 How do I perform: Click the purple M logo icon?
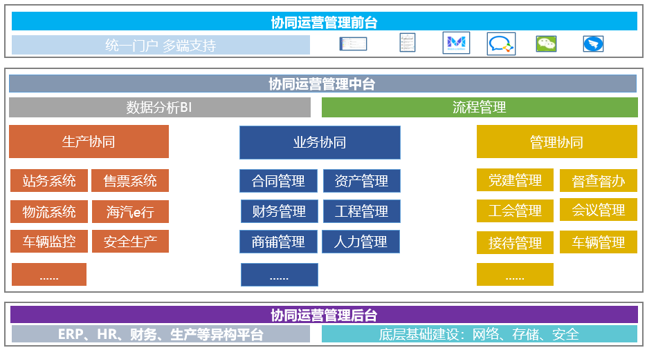[x=456, y=43]
